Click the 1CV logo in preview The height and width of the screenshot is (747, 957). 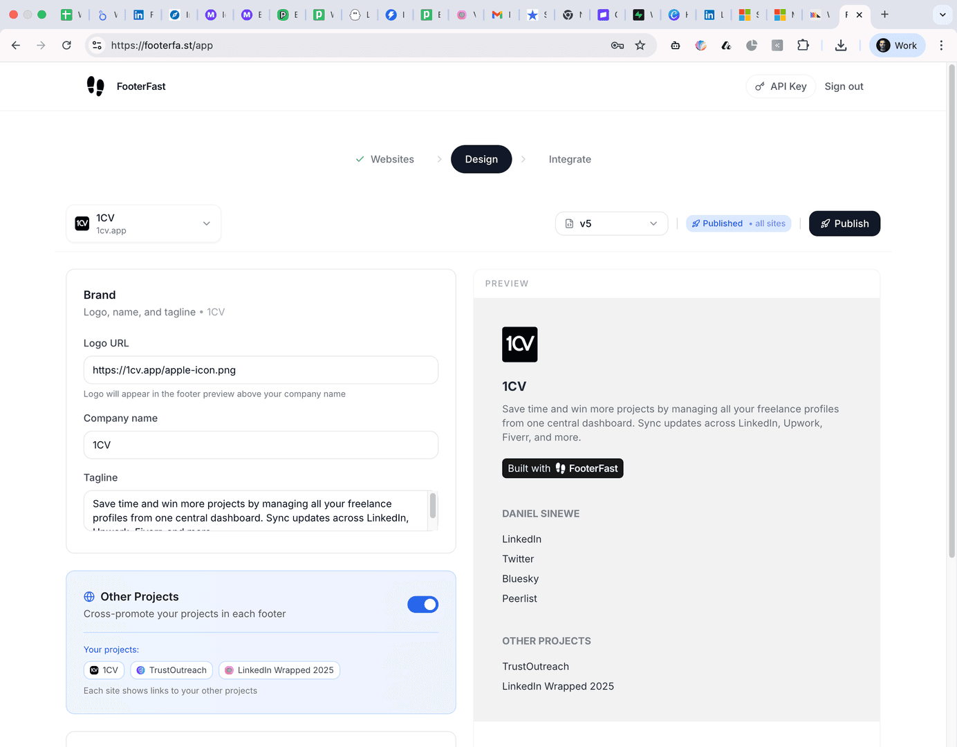519,344
